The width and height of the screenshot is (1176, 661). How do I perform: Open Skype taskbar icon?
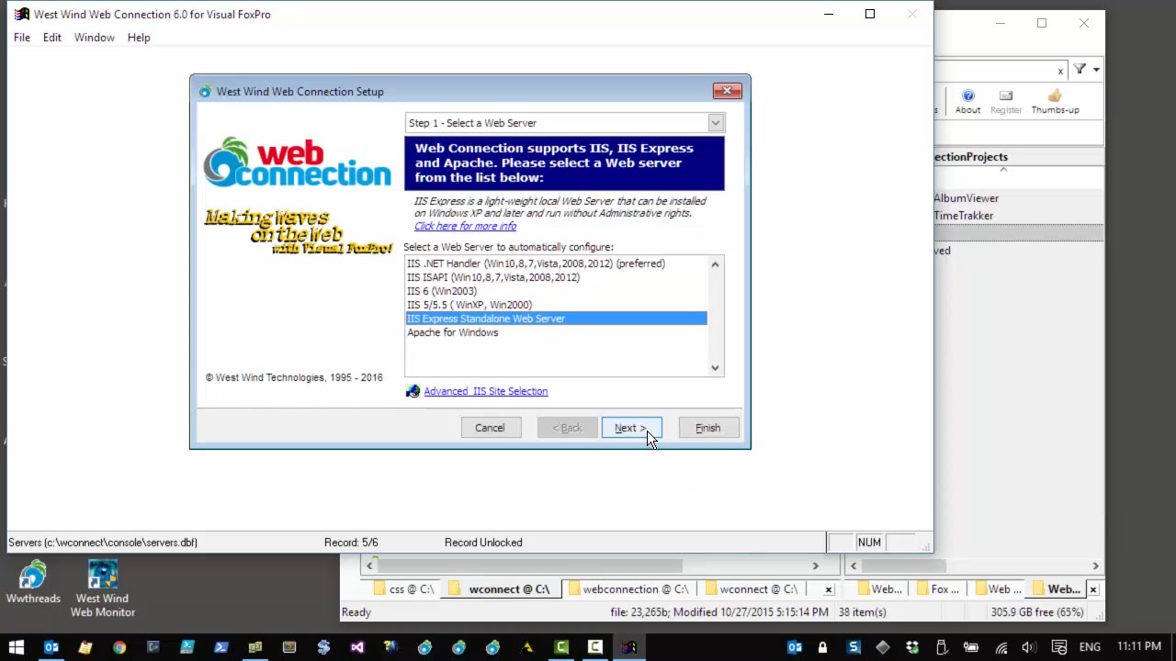pyautogui.click(x=323, y=647)
